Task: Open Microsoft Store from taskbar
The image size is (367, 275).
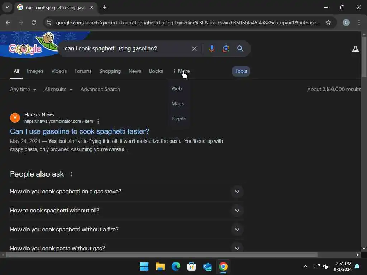Action: pyautogui.click(x=191, y=266)
